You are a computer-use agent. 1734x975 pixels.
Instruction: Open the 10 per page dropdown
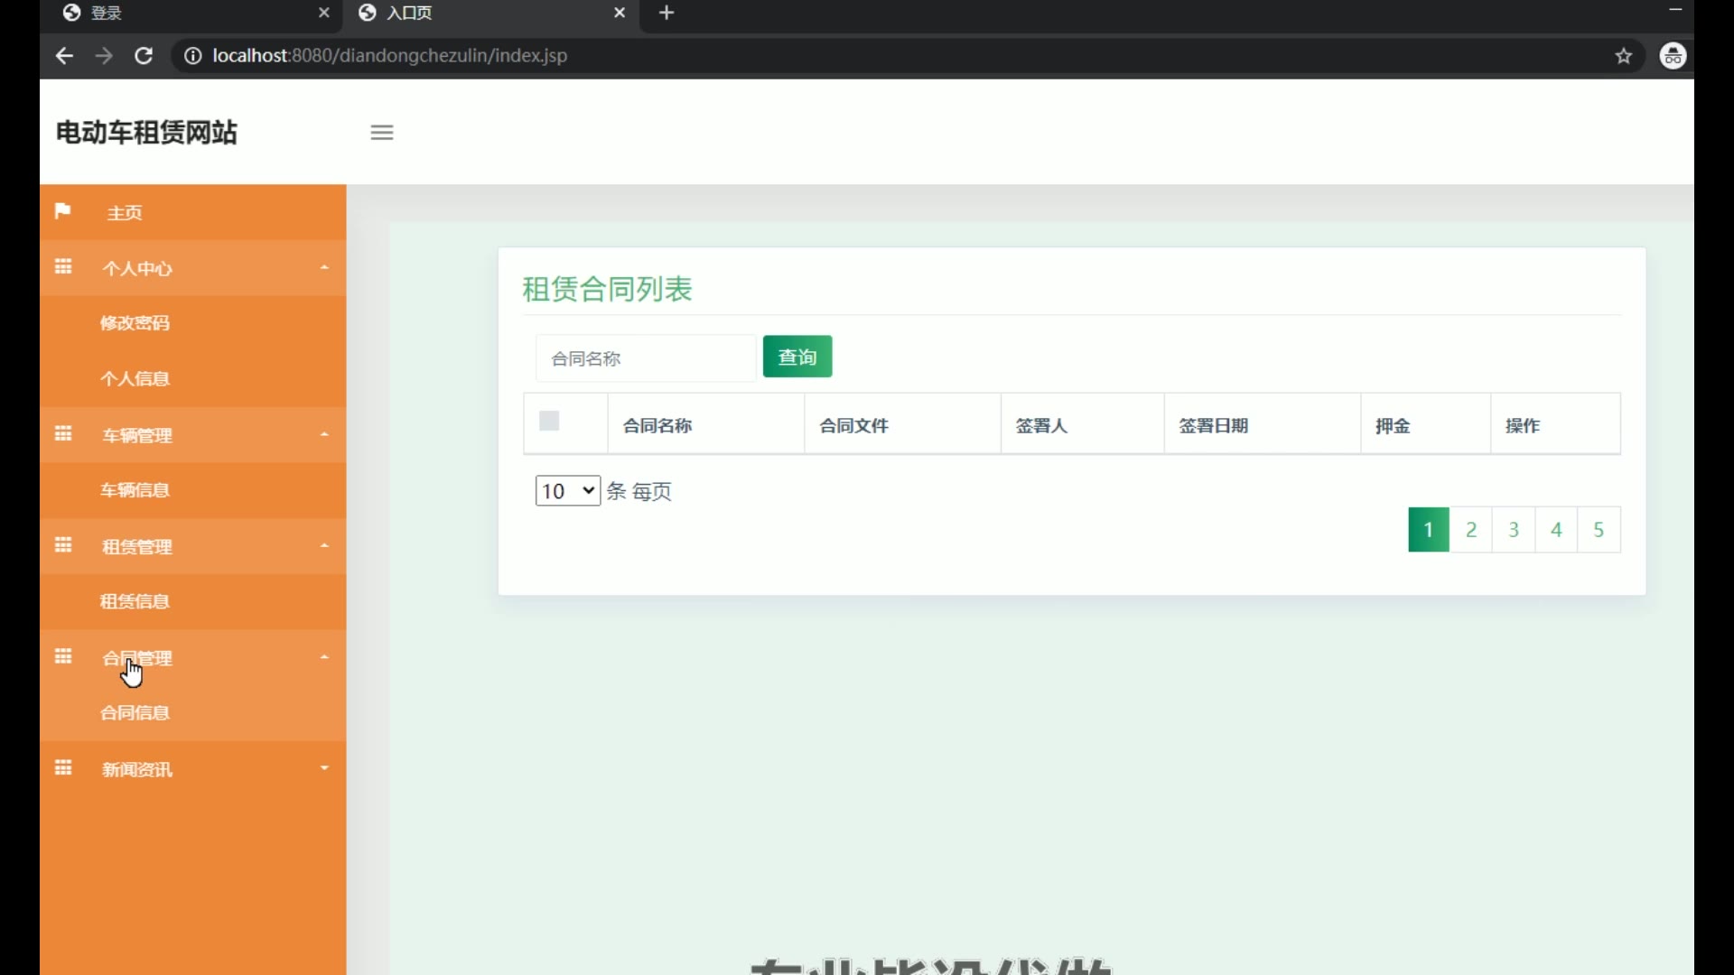coord(567,491)
